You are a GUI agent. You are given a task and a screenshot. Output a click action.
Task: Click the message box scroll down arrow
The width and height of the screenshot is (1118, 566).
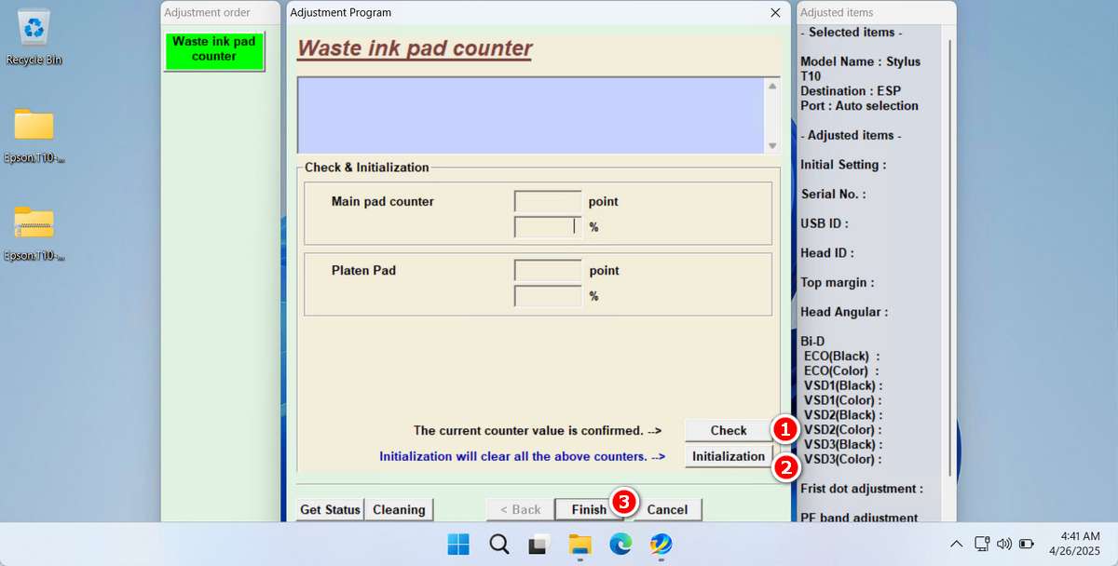pyautogui.click(x=771, y=145)
